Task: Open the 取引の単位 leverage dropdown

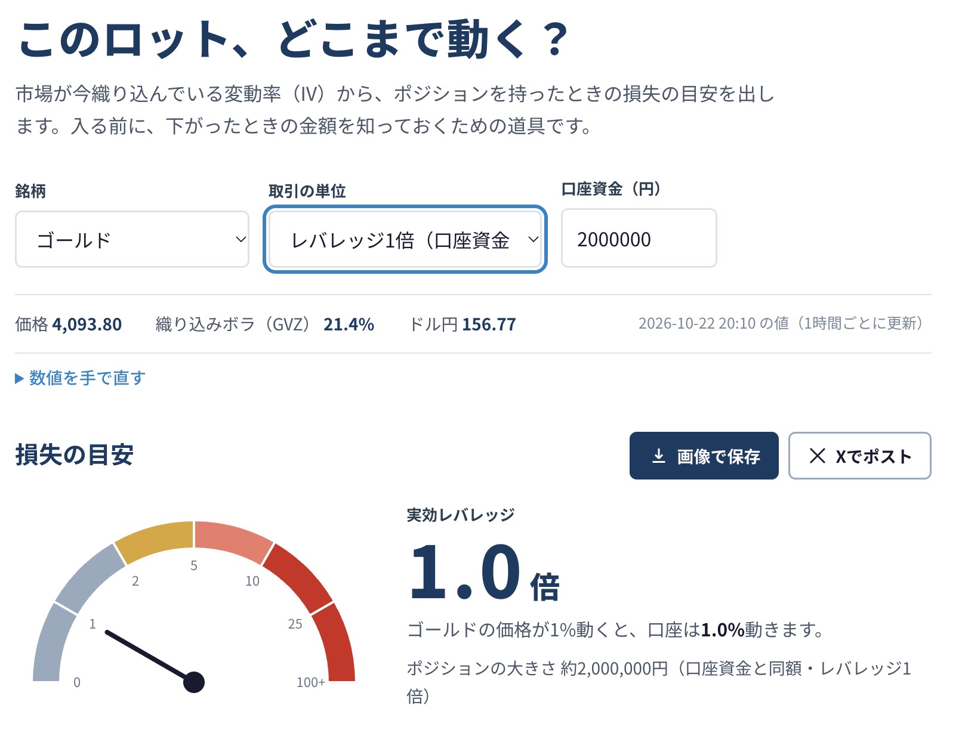Action: [x=405, y=239]
